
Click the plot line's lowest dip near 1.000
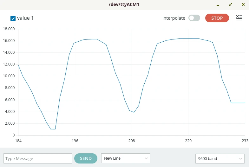point(53,129)
